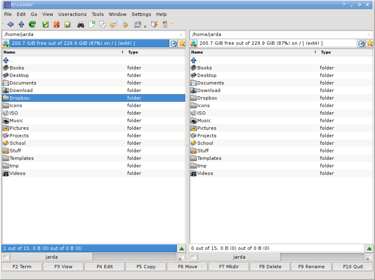Click the /home/jarda path field in the right panel
This screenshot has width=375, height=280.
281,35
